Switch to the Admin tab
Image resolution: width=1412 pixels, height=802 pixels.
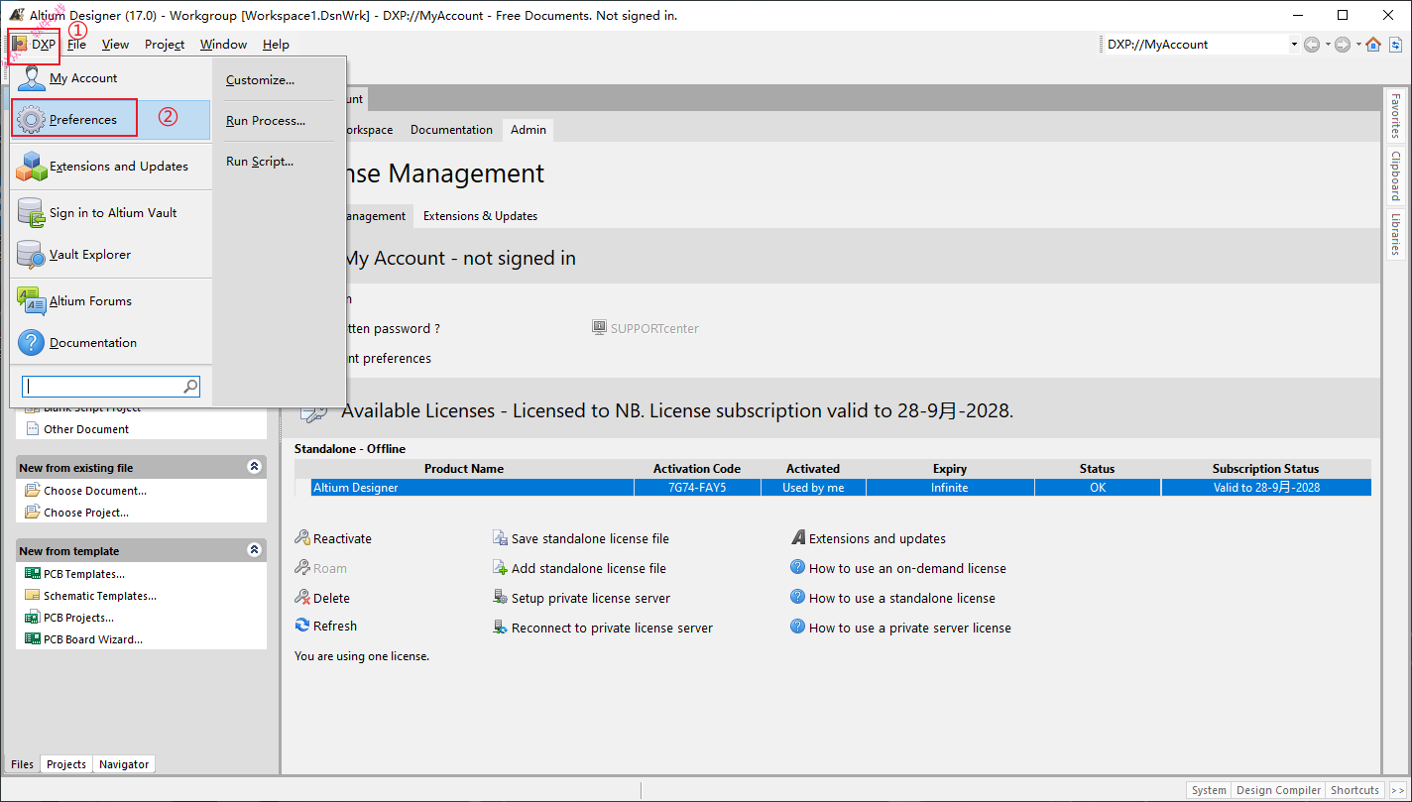(529, 130)
